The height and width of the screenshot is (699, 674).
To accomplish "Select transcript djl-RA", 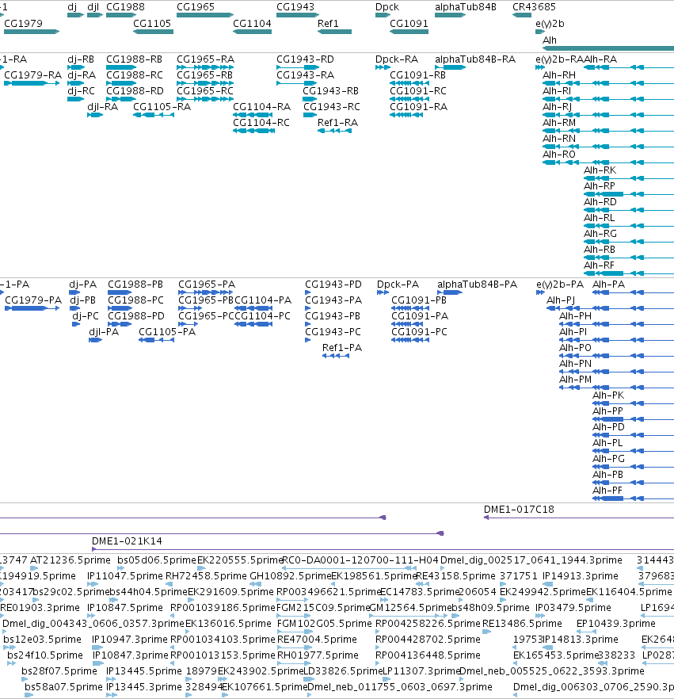I will [x=95, y=115].
